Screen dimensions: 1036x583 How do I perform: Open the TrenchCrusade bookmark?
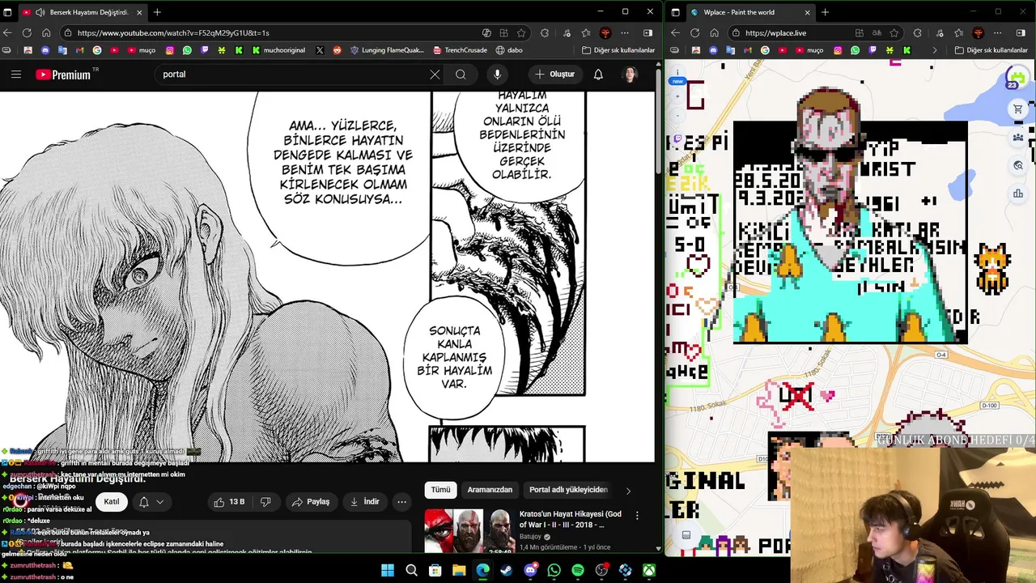[x=461, y=50]
